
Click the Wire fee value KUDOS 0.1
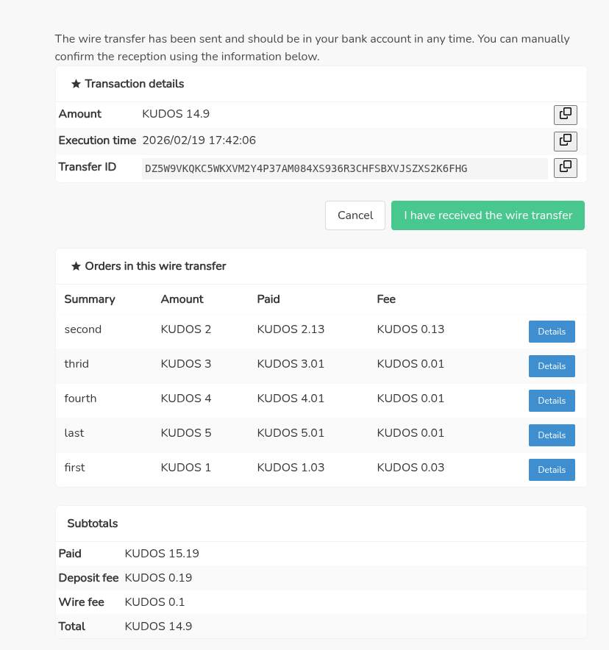[154, 602]
